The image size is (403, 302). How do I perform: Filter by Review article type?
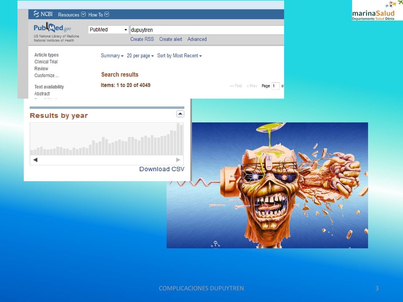(x=41, y=68)
